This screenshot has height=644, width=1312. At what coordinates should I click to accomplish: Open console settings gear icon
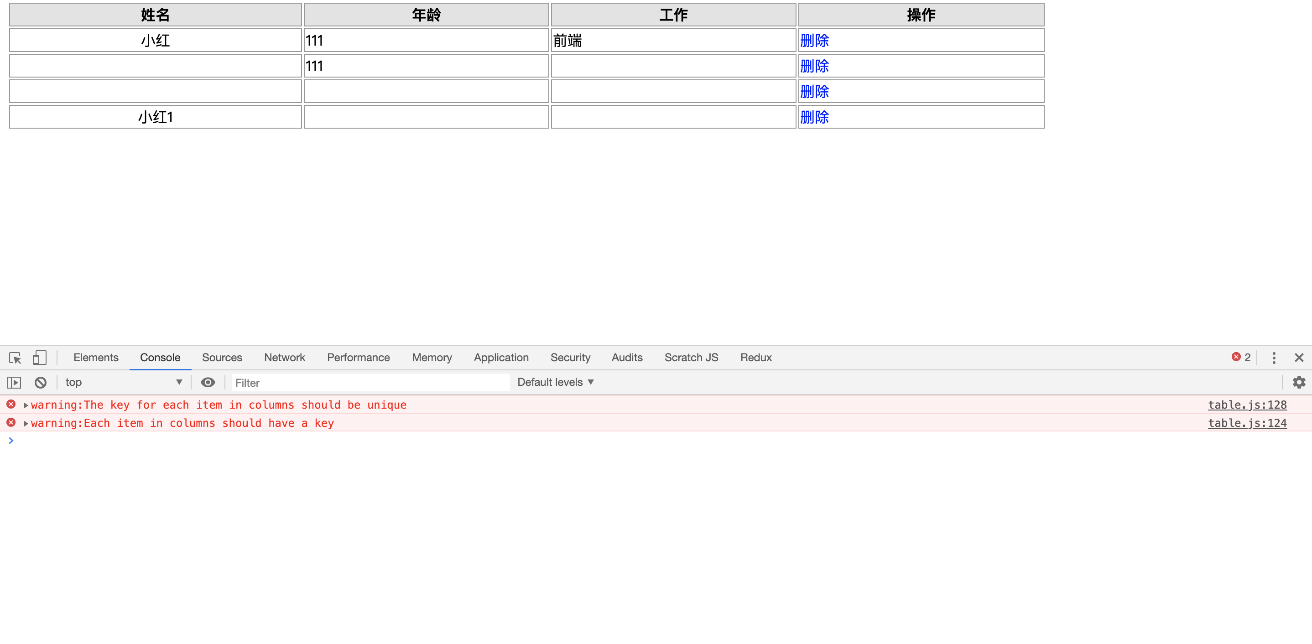(x=1299, y=382)
